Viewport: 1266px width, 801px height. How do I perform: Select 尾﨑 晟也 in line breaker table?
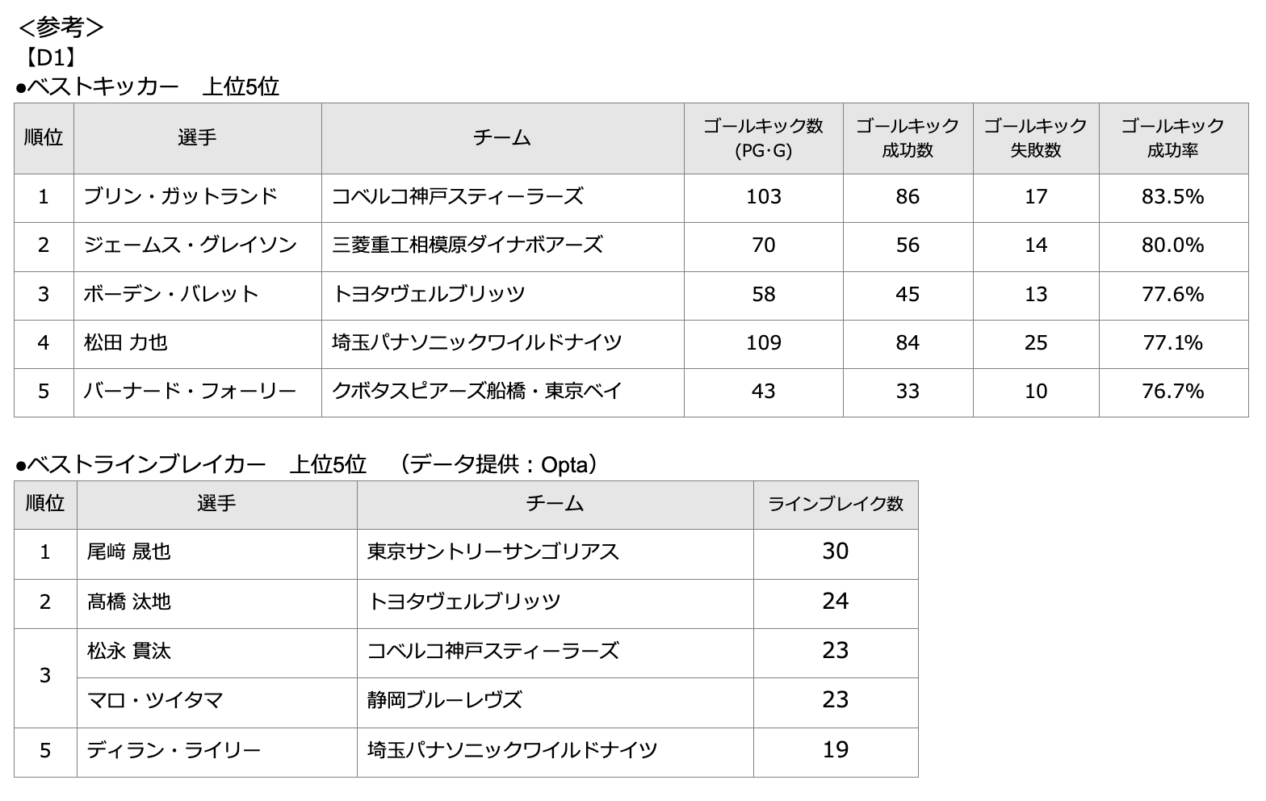(x=129, y=551)
